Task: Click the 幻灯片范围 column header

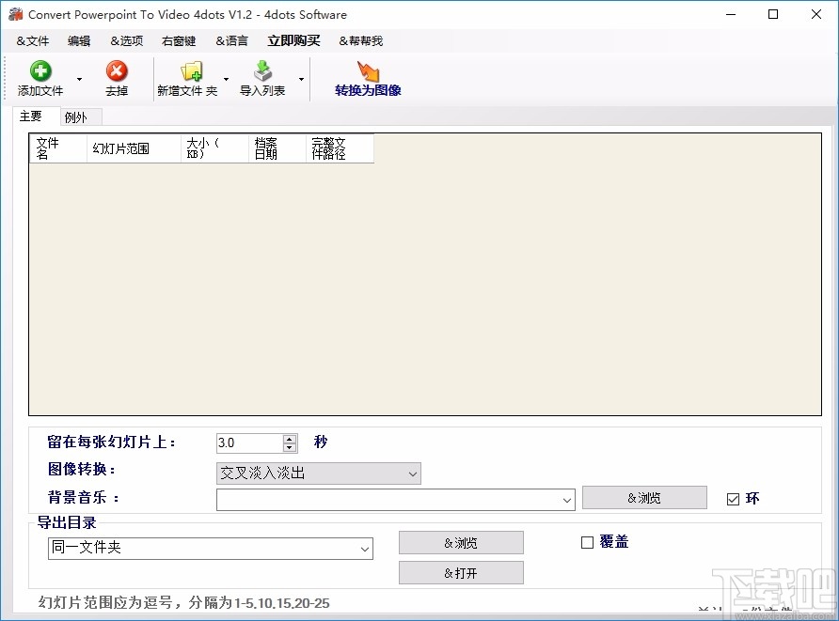Action: 134,148
